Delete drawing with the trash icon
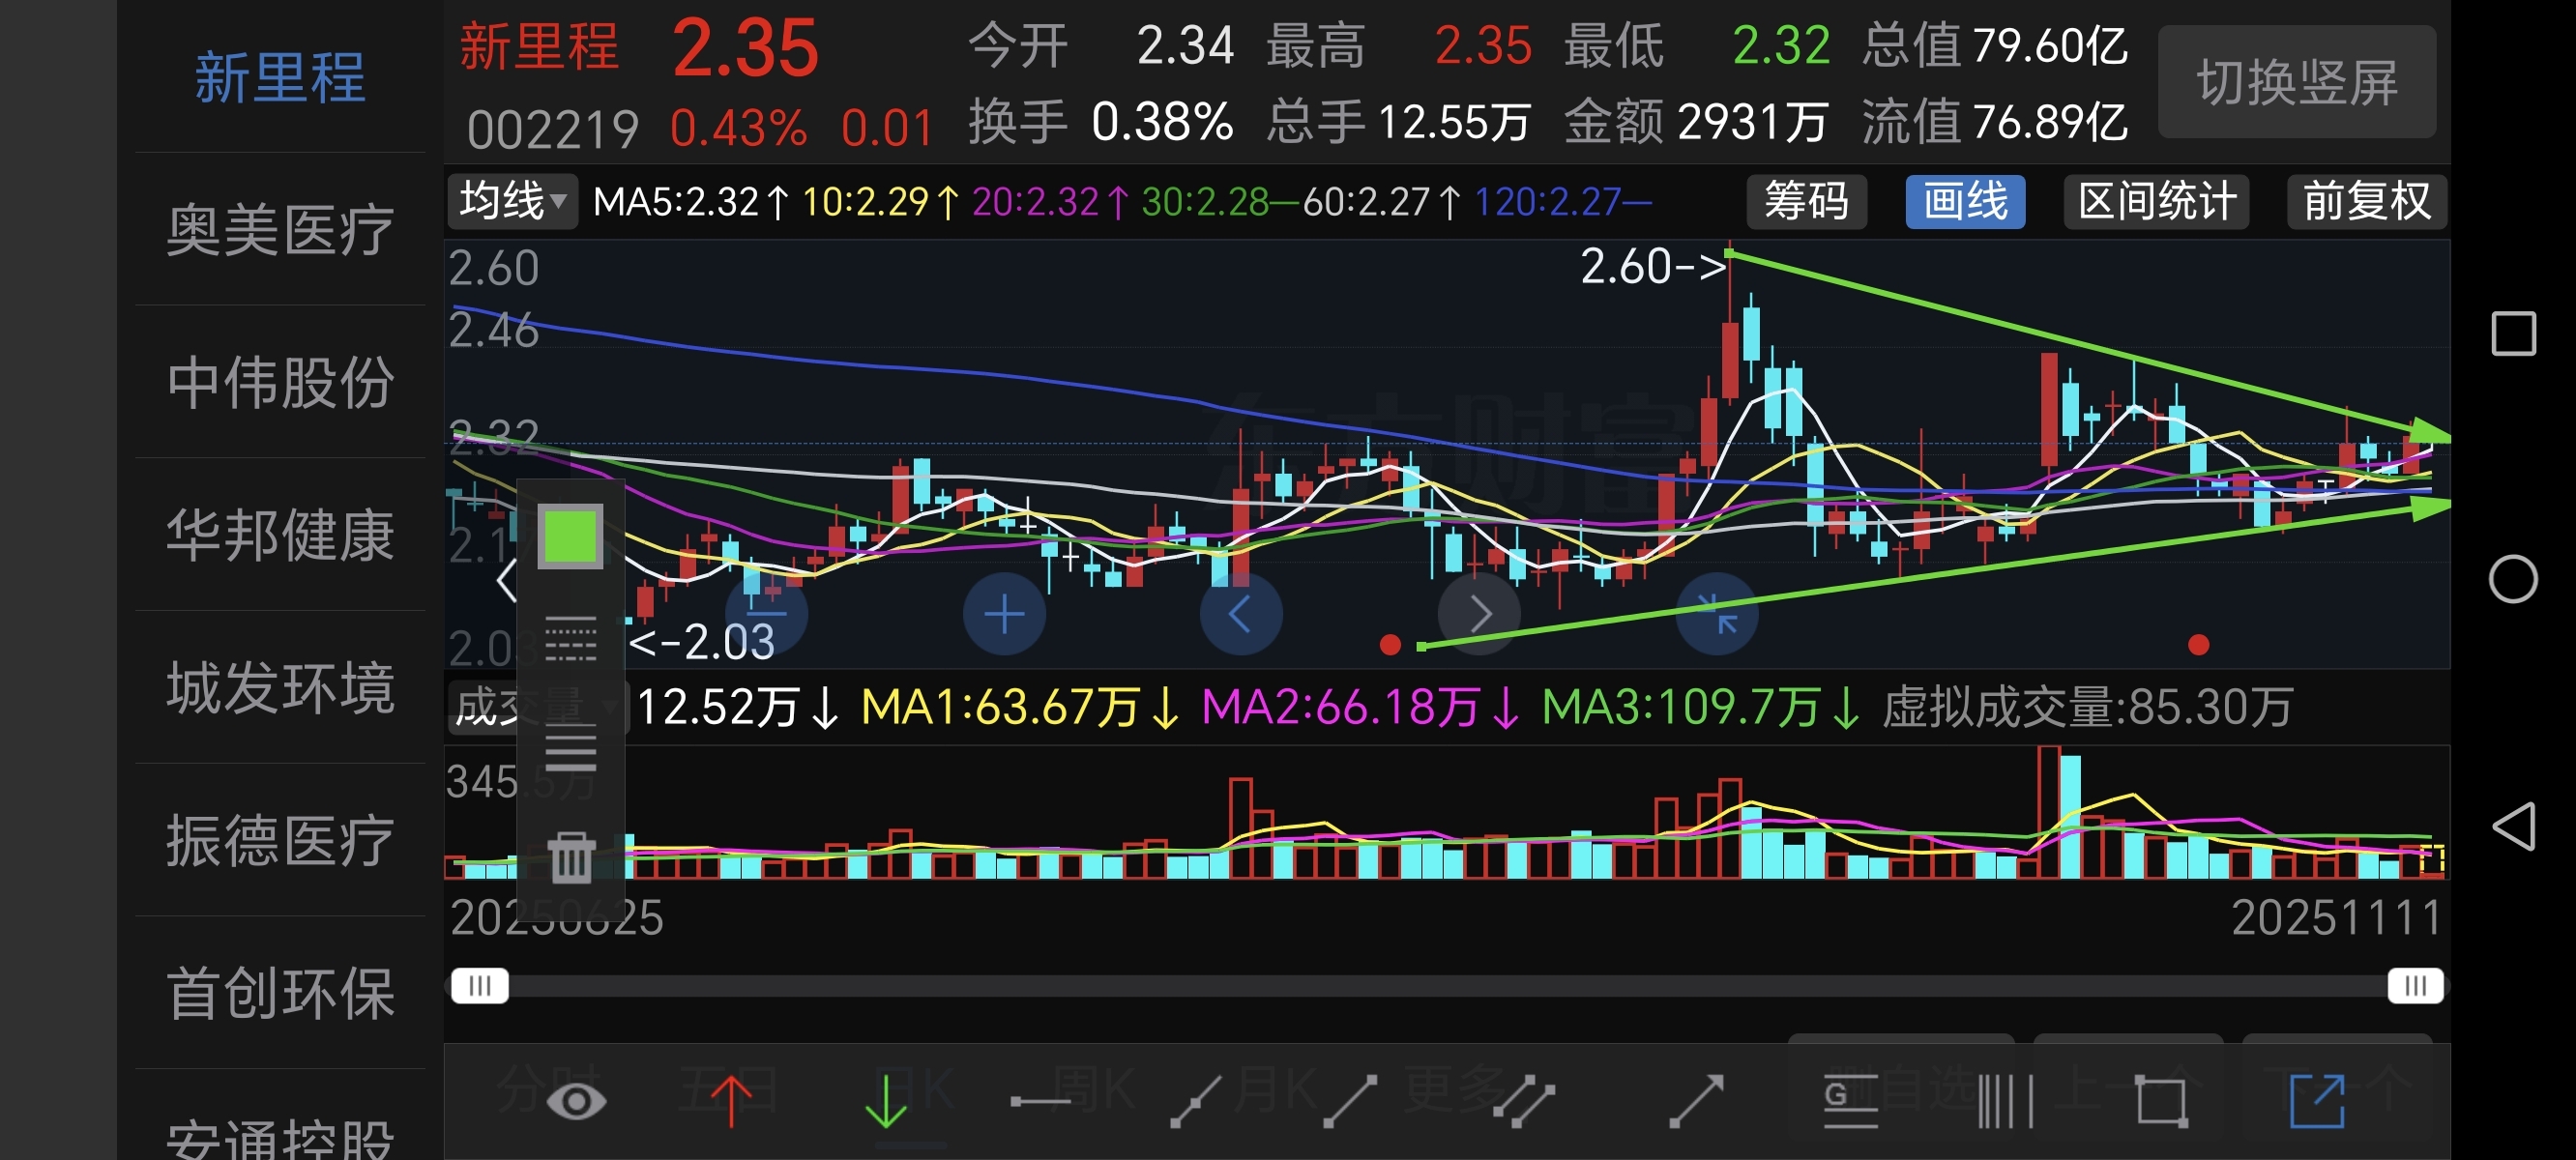 coord(571,858)
